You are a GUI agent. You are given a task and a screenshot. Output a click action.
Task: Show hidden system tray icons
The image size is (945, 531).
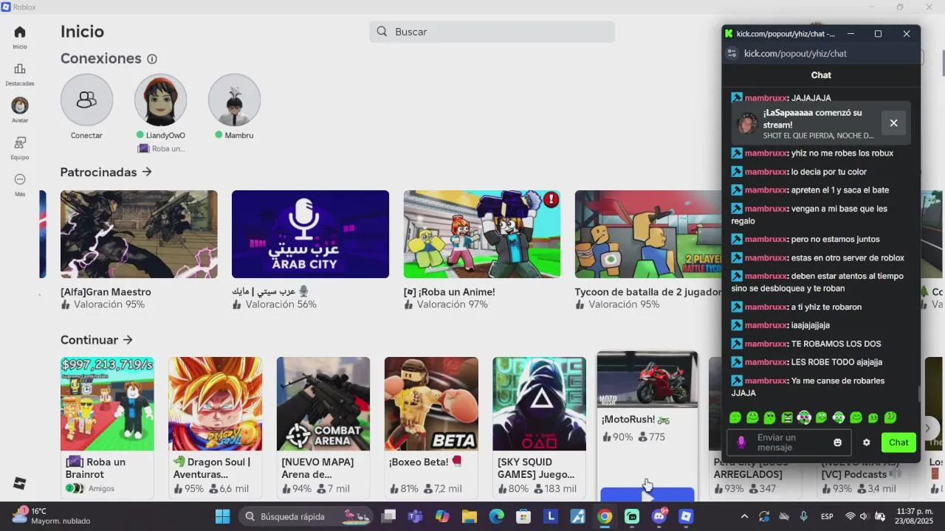point(744,516)
